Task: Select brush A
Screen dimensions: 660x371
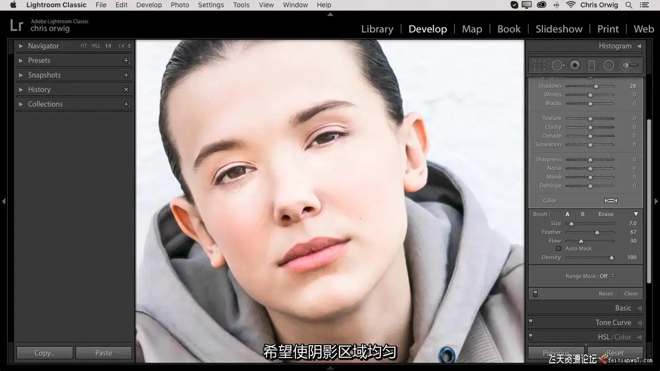Action: point(568,214)
